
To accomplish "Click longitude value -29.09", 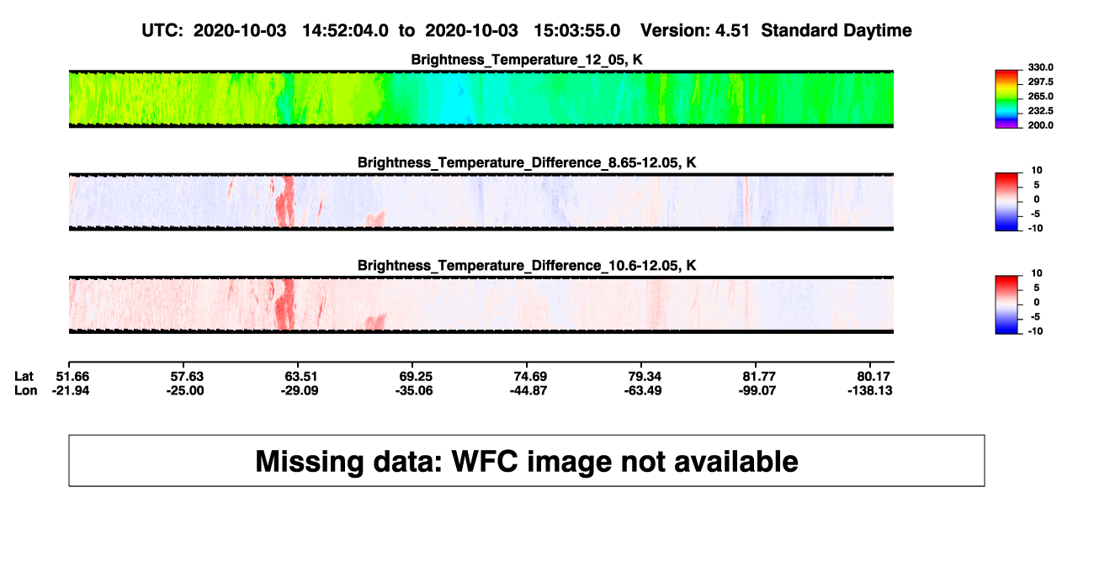I will click(x=301, y=391).
